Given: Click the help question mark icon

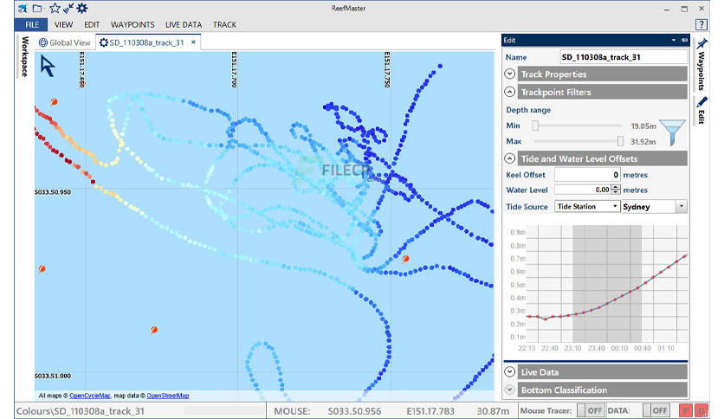Looking at the screenshot, I should [701, 24].
